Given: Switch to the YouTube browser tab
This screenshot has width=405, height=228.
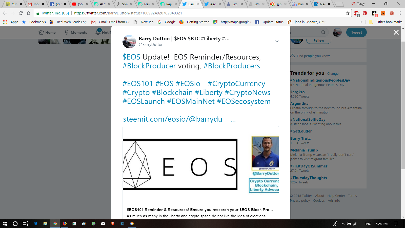Looking at the screenshot, I should pyautogui.click(x=81, y=4).
